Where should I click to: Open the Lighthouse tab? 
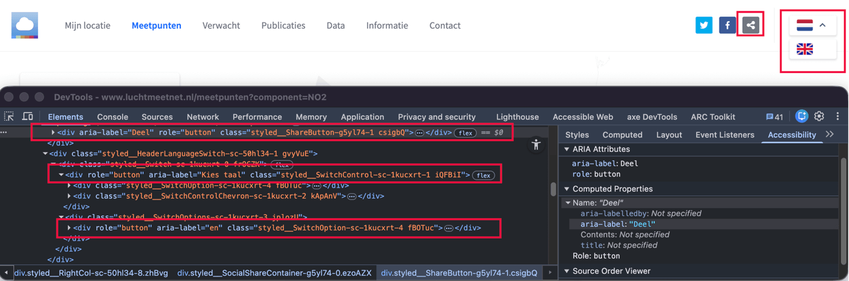point(517,117)
